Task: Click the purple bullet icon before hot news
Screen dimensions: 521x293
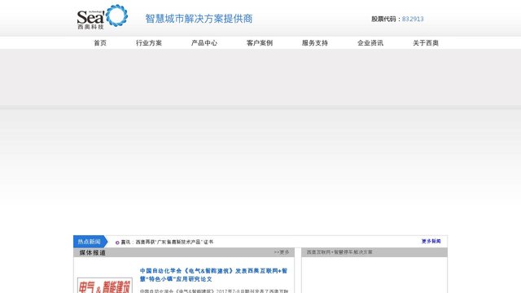Action: 117,243
